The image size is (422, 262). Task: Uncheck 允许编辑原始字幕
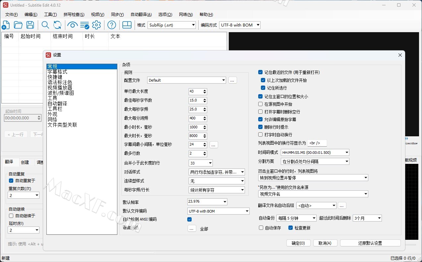click(260, 119)
